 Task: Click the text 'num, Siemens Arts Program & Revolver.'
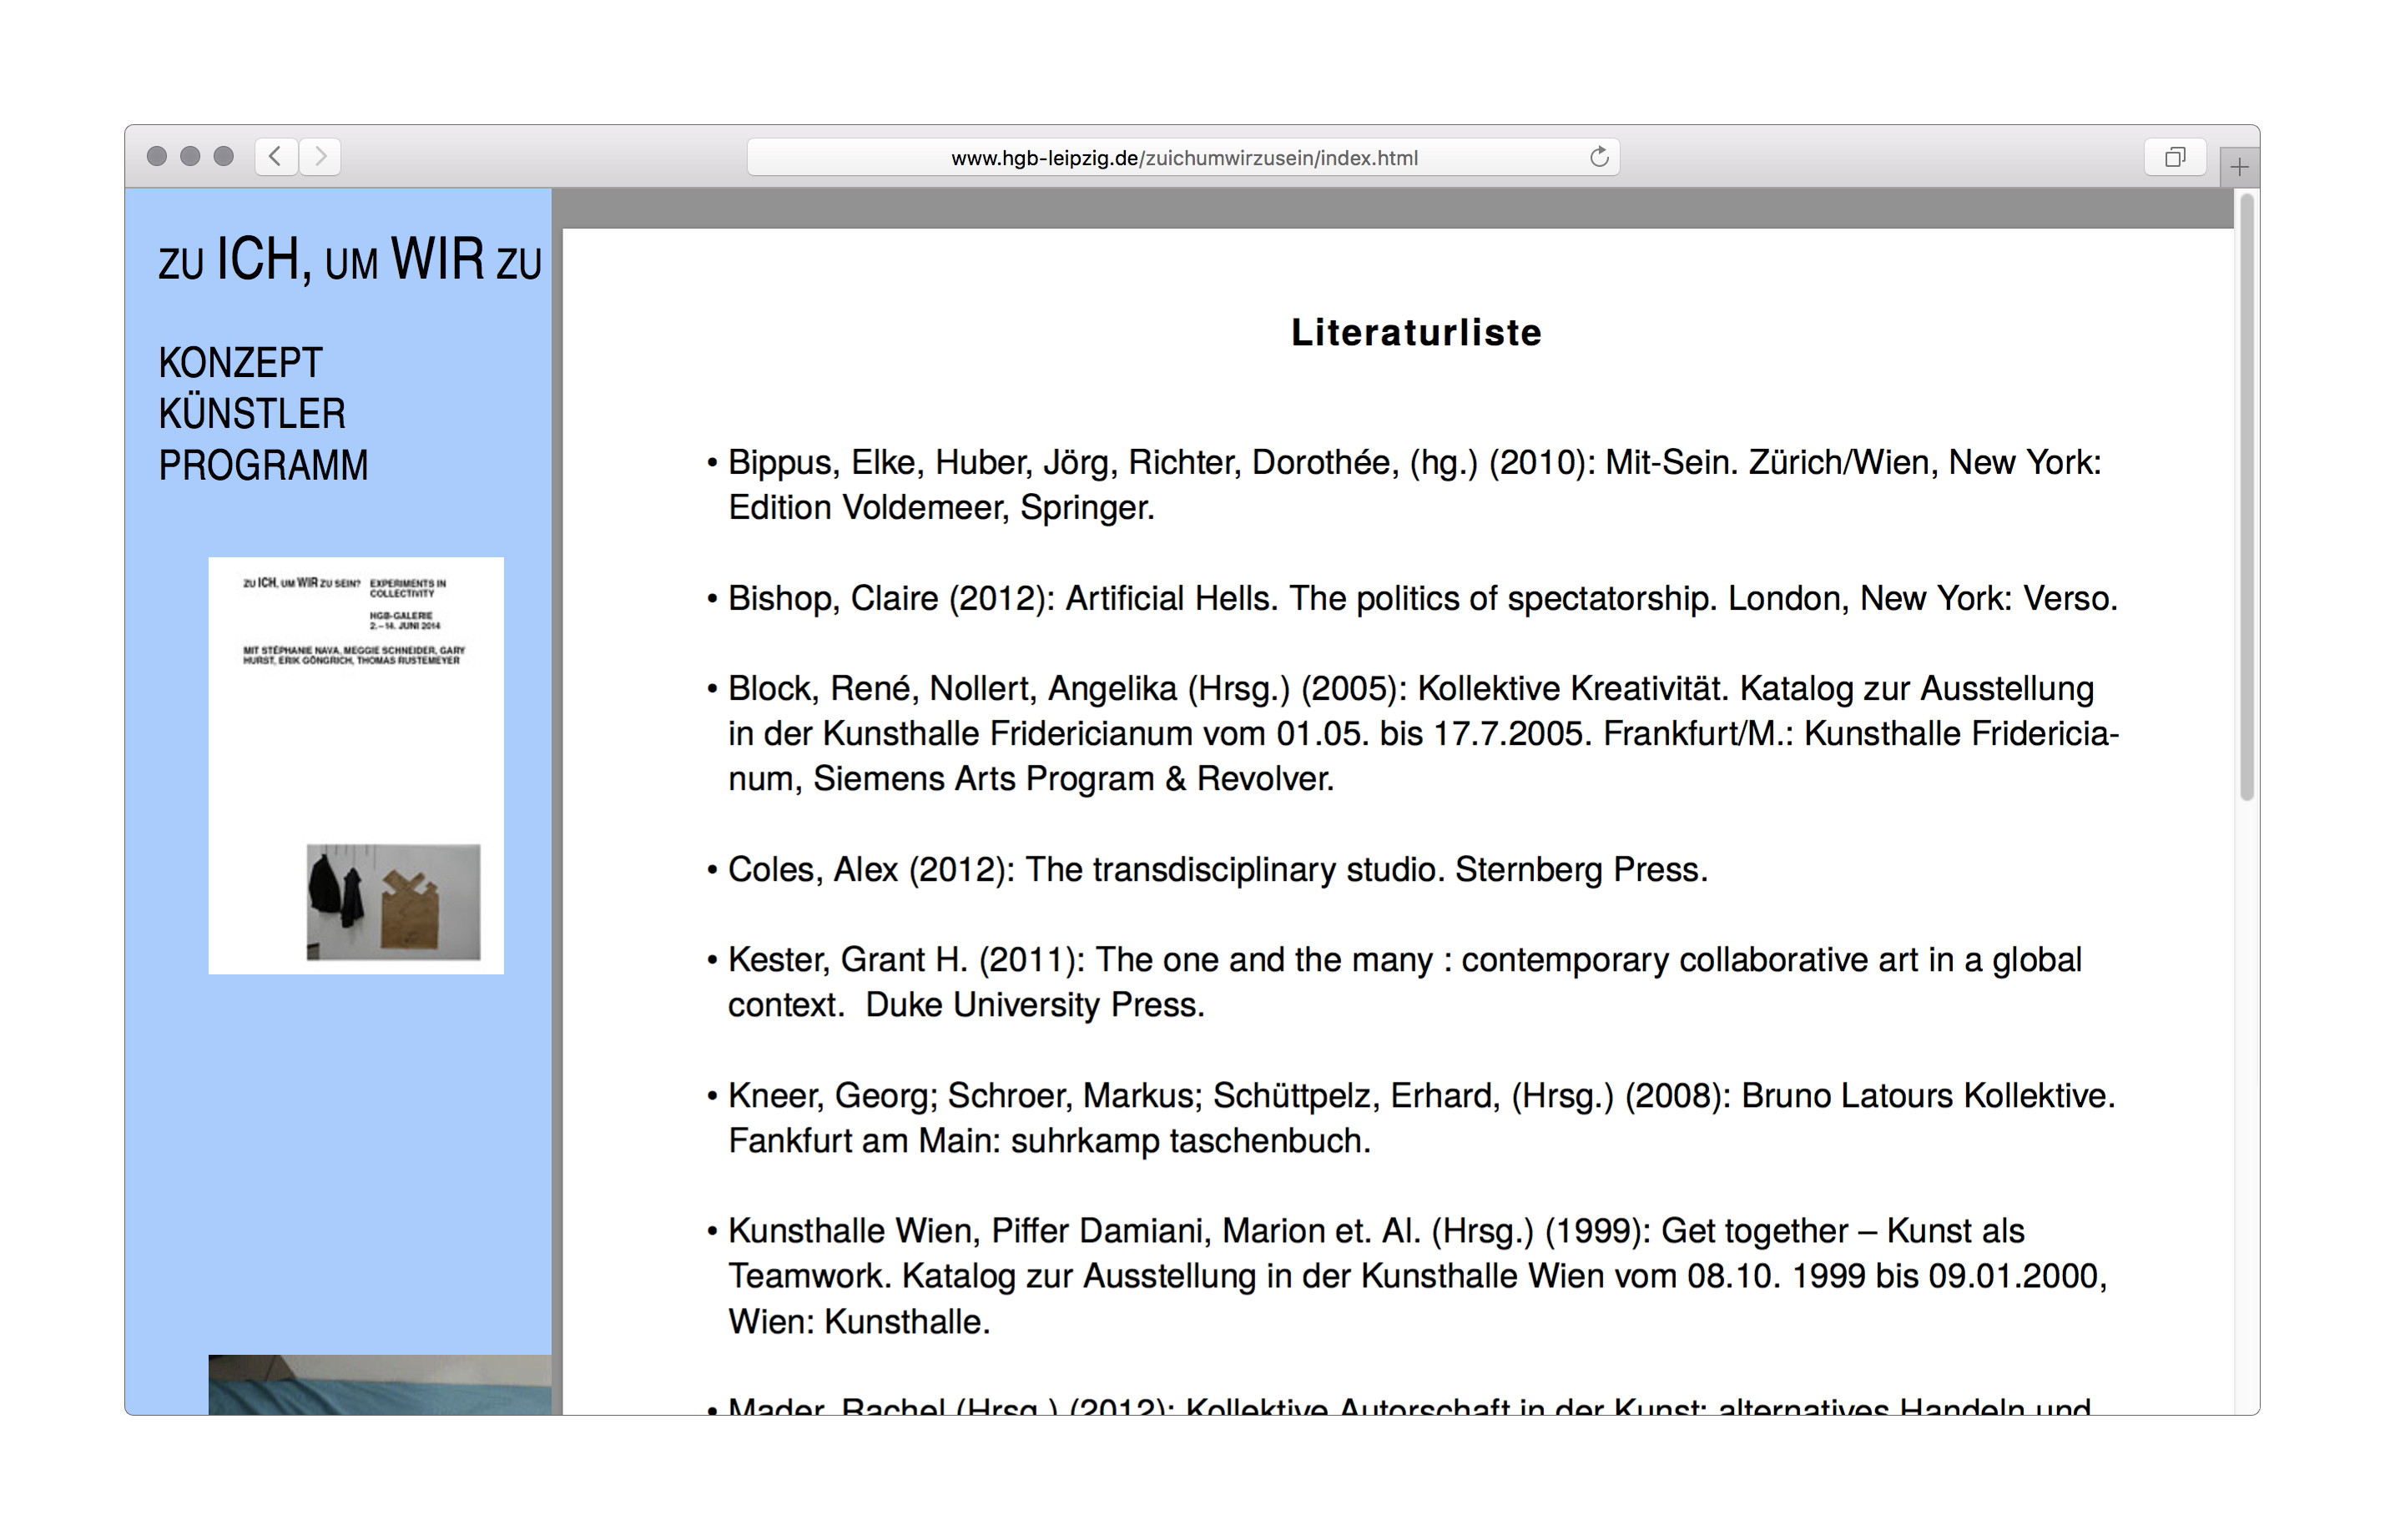[x=1031, y=779]
